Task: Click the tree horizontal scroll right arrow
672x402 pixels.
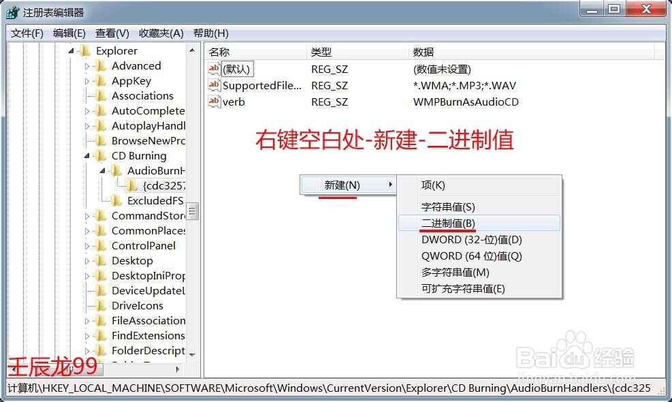Action: point(178,369)
